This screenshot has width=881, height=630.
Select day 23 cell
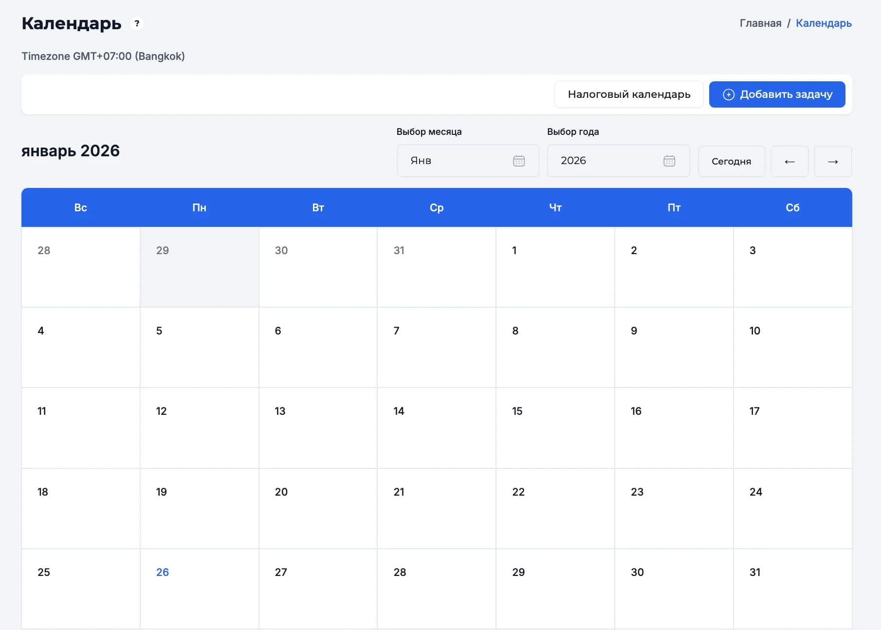click(674, 509)
